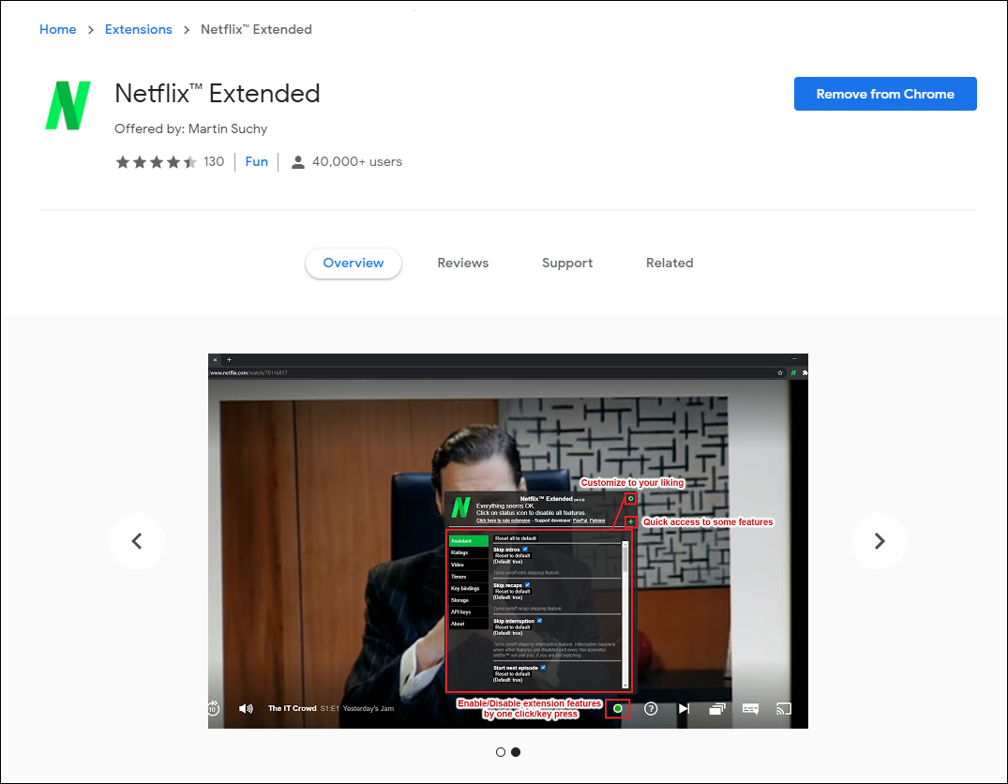The image size is (1008, 784).
Task: Click the users person icon
Action: (x=297, y=162)
